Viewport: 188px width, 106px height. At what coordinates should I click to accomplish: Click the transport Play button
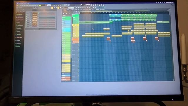tap(42, 5)
